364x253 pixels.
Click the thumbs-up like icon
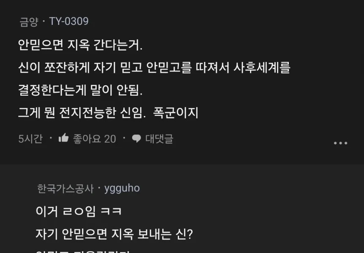pyautogui.click(x=63, y=138)
